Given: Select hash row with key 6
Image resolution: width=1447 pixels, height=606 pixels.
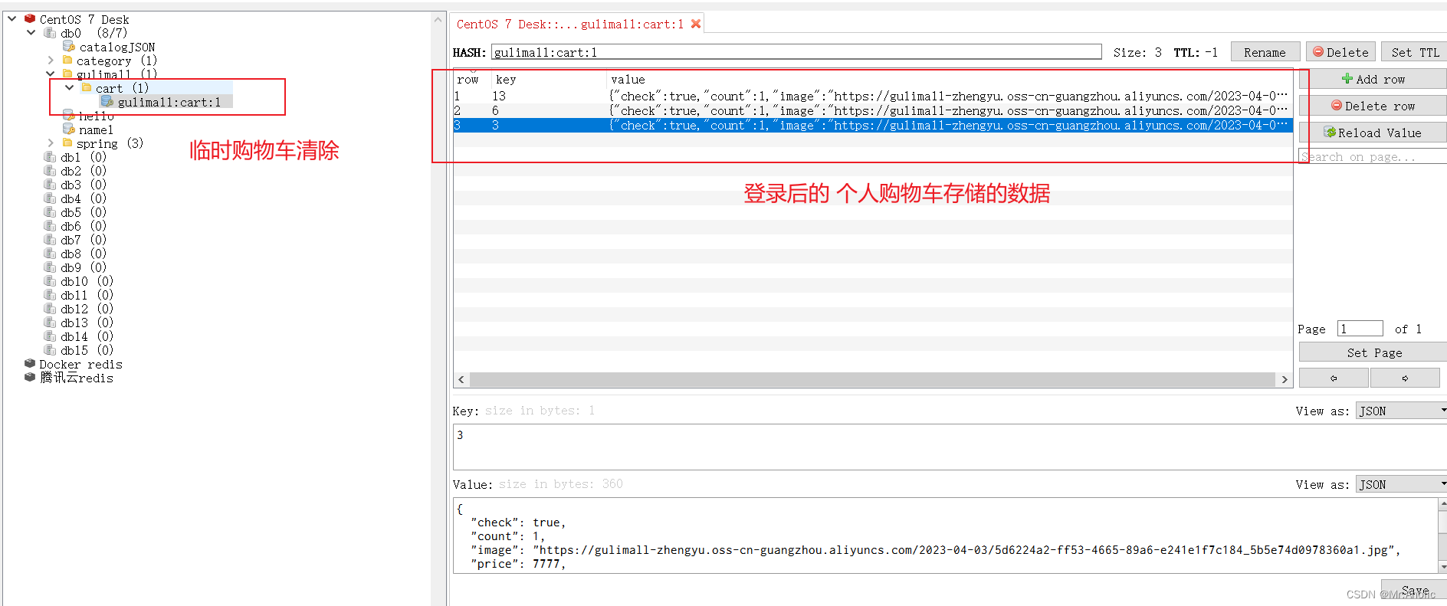Looking at the screenshot, I should 873,110.
